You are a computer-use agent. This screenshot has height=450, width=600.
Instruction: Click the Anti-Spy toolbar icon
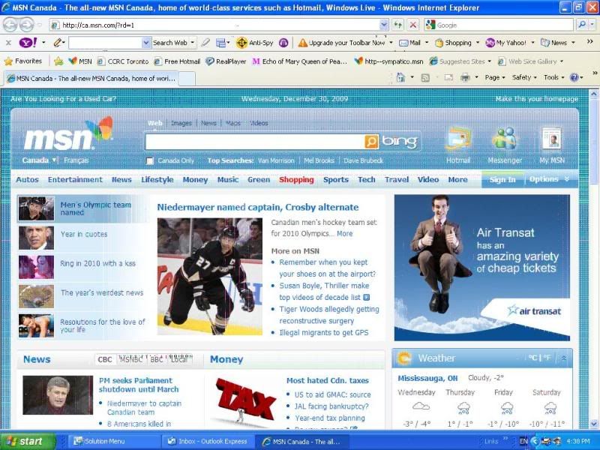pos(241,43)
